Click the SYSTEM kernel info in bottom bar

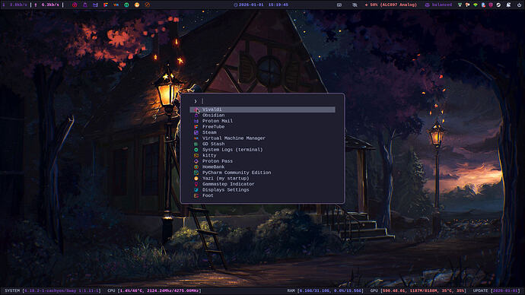(x=52, y=290)
